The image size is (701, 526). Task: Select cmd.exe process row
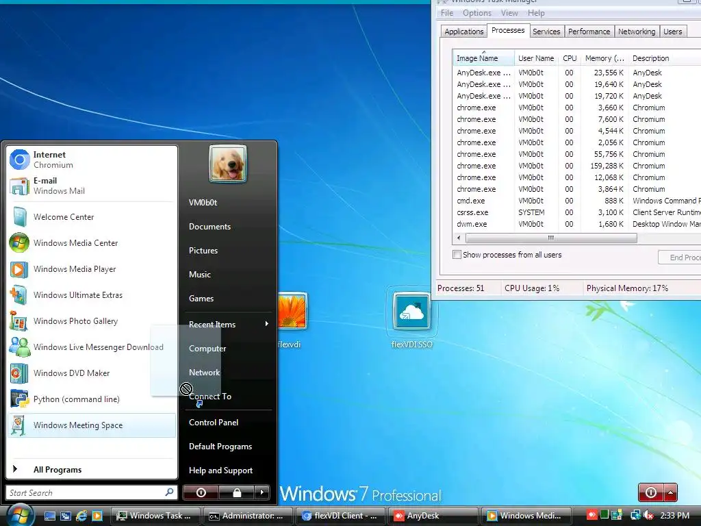(576, 201)
